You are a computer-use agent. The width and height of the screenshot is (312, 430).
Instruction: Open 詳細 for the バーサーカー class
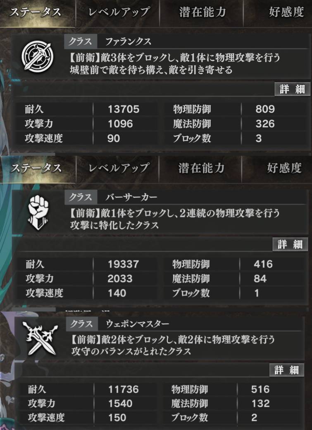tap(290, 244)
